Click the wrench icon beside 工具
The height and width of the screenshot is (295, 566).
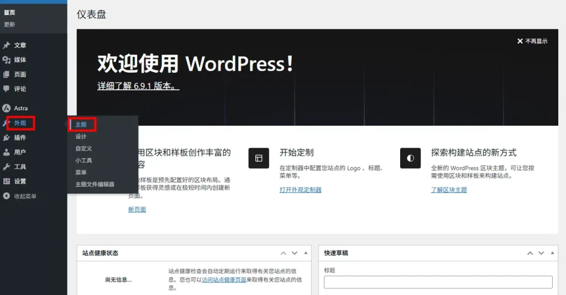7,167
